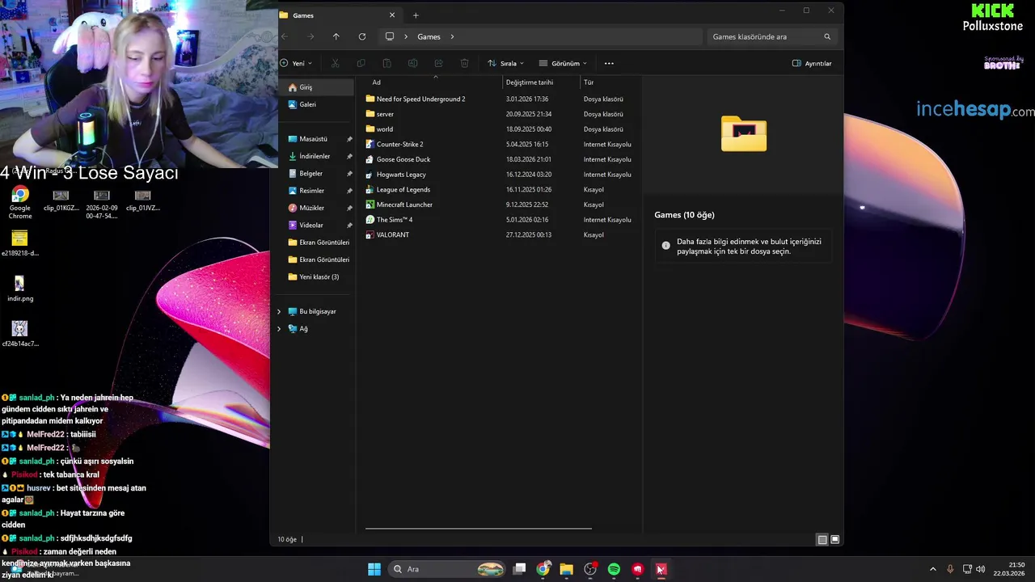Screen dimensions: 1035x582
Task: Expand Bu bilgisayar tree node
Action: (279, 311)
